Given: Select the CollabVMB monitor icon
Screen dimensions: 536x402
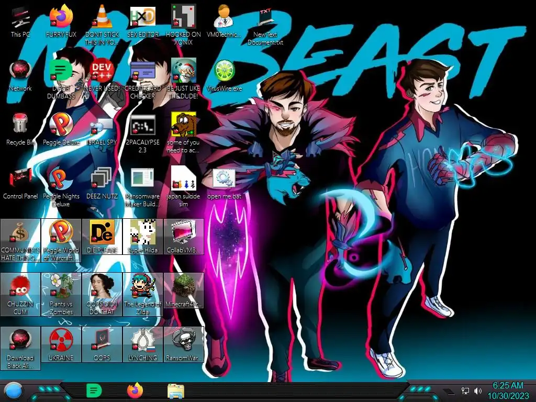Looking at the screenshot, I should [184, 237].
